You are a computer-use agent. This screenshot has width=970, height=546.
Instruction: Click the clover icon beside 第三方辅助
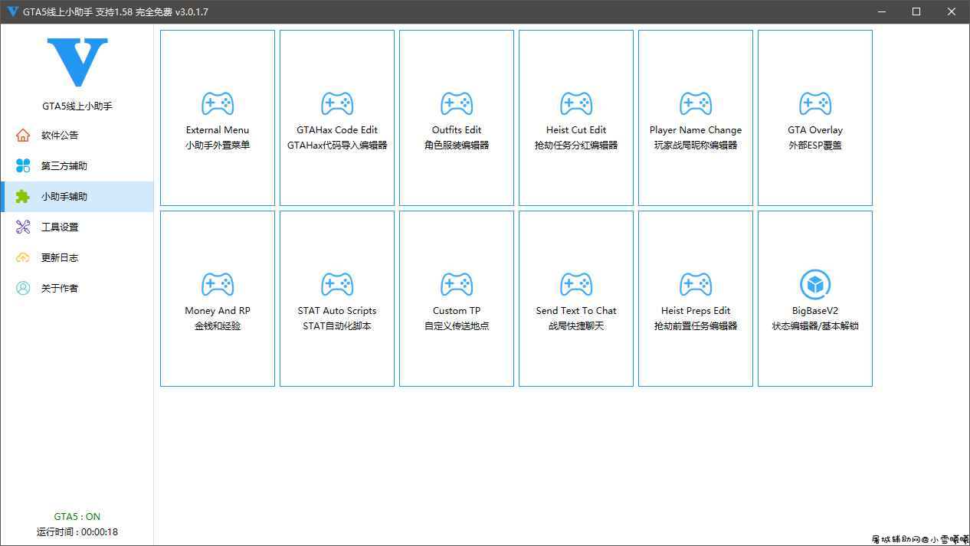(x=23, y=166)
